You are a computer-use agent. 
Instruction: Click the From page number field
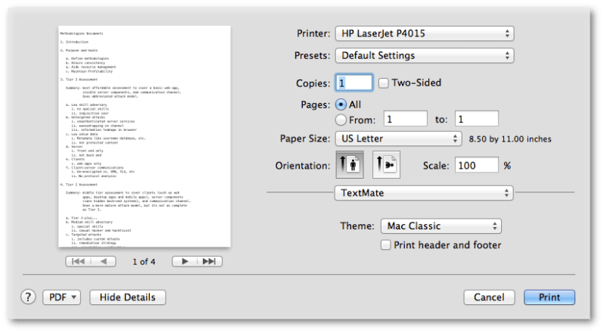(x=405, y=119)
